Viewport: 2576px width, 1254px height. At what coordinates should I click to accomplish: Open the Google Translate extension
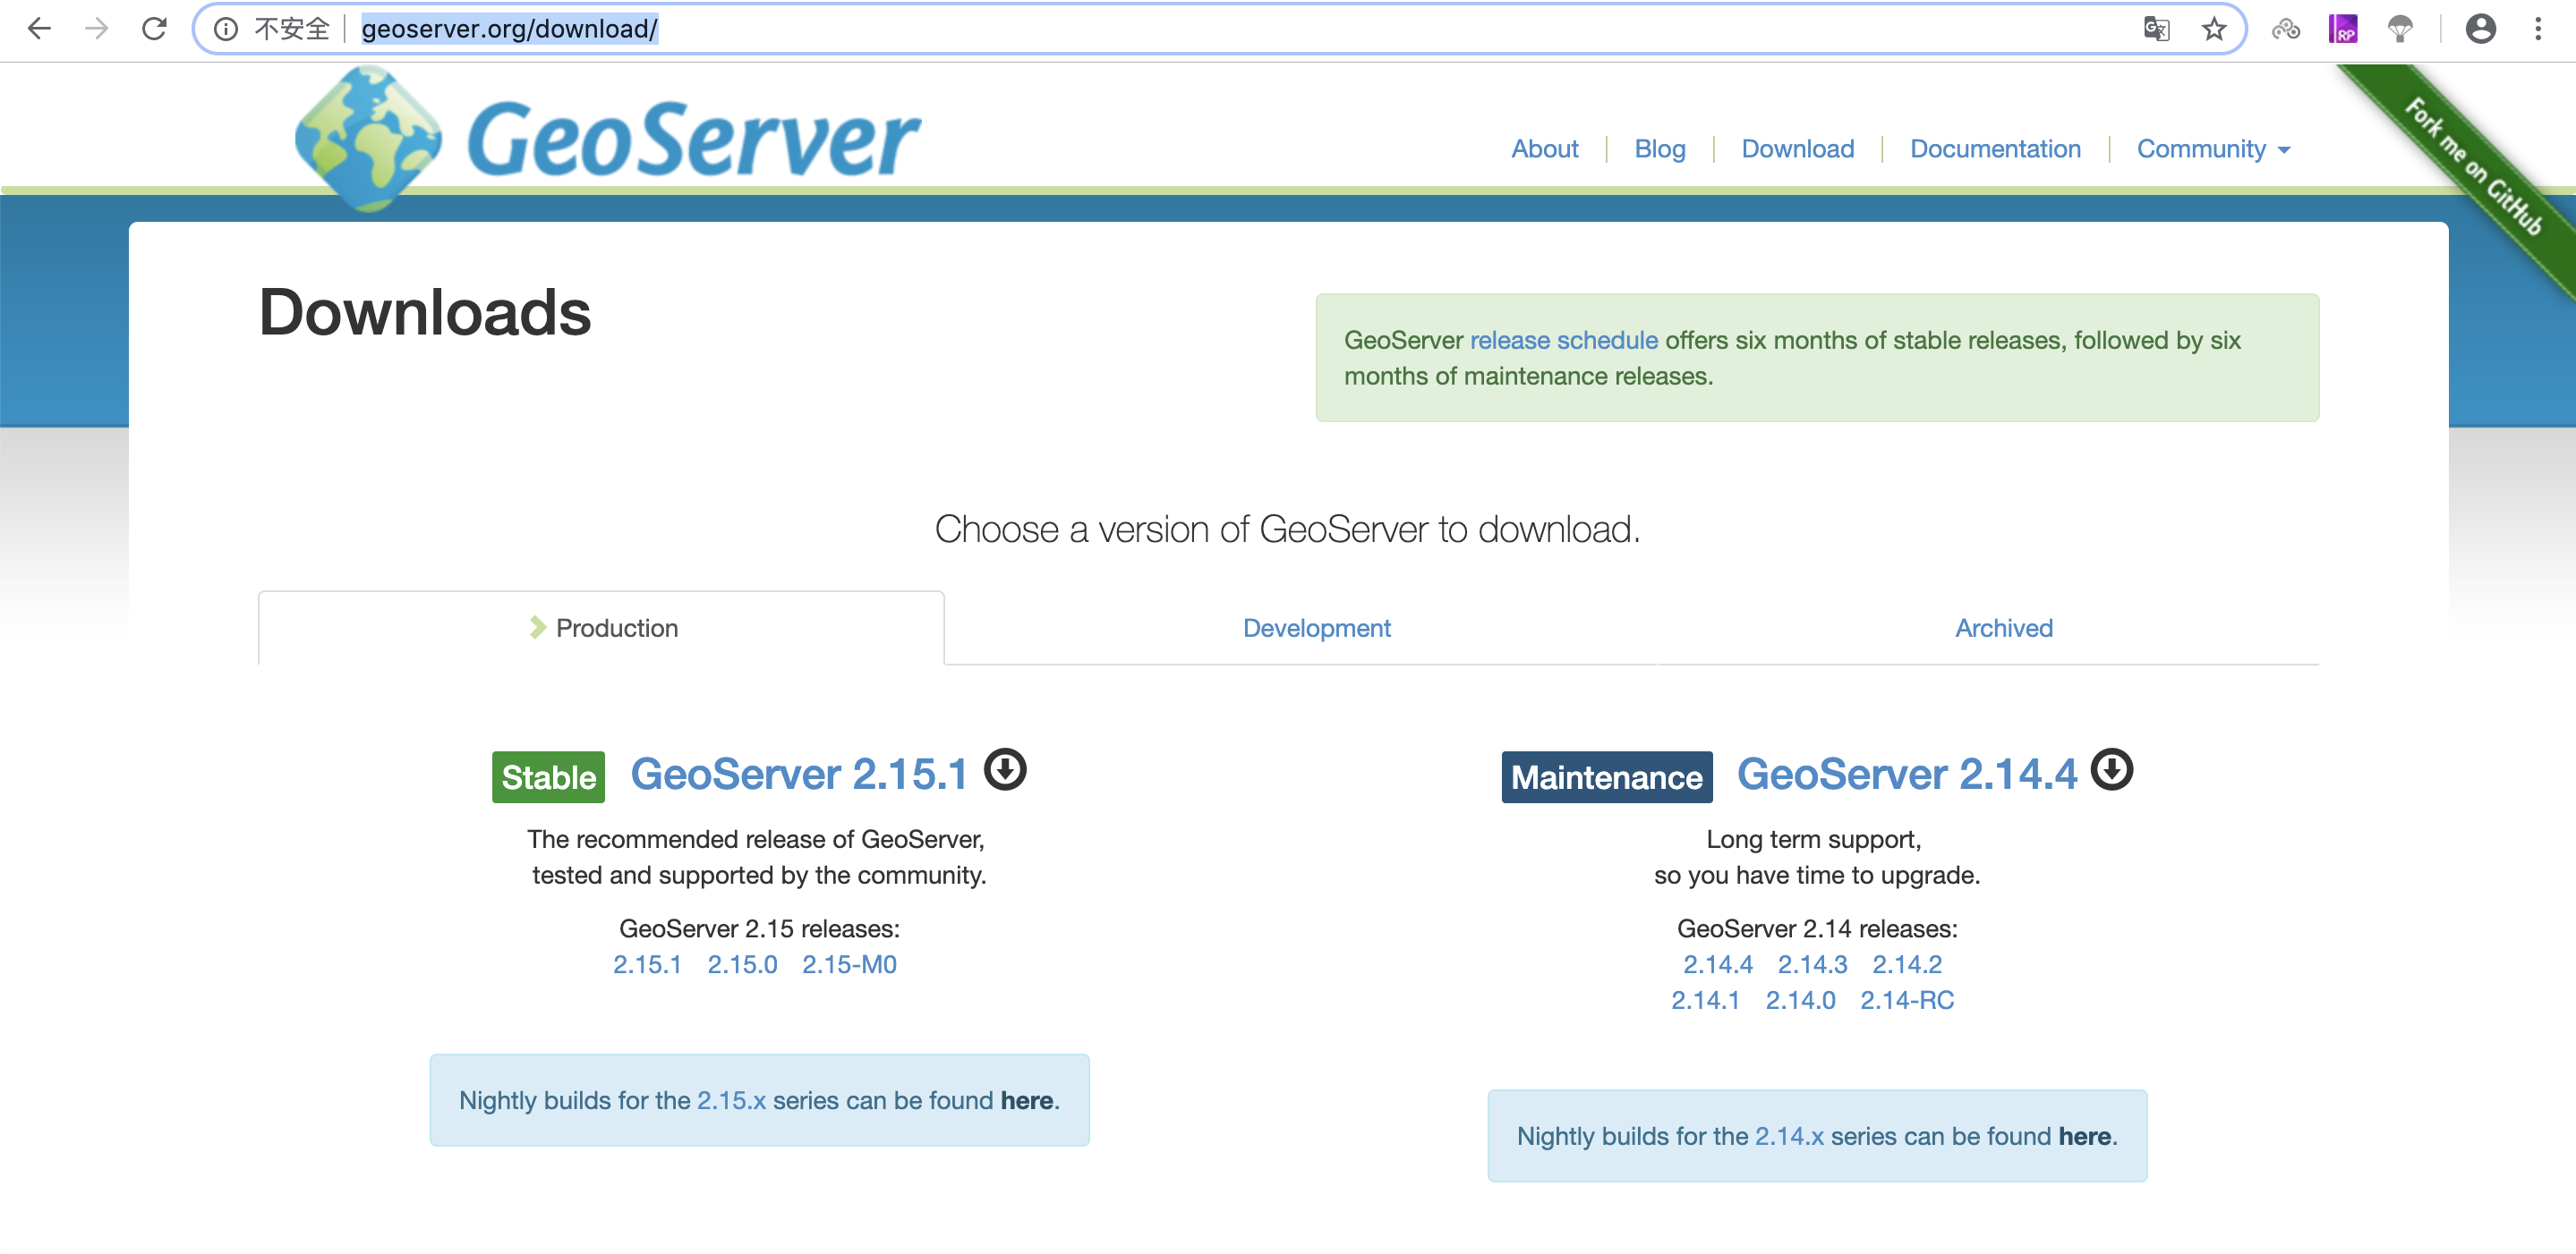(2157, 29)
